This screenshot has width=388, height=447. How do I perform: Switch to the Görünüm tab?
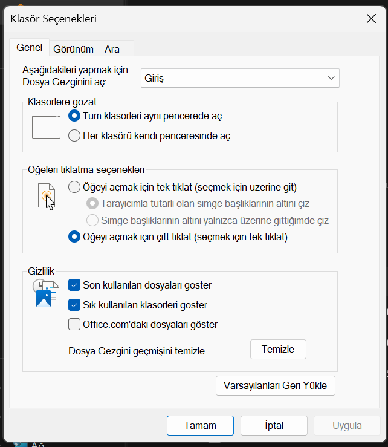click(73, 49)
